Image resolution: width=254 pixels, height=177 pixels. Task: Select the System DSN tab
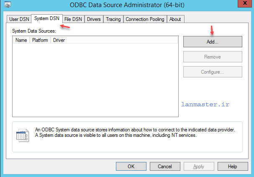click(46, 18)
